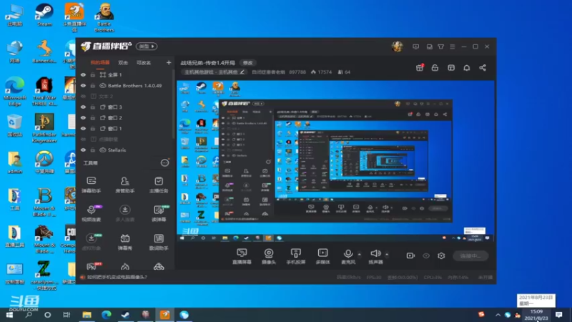Select the 窗口 3 source row name
572x322 pixels.
coord(115,107)
